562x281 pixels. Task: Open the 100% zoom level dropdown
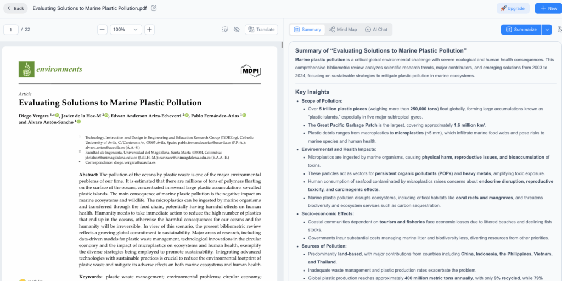click(x=126, y=30)
